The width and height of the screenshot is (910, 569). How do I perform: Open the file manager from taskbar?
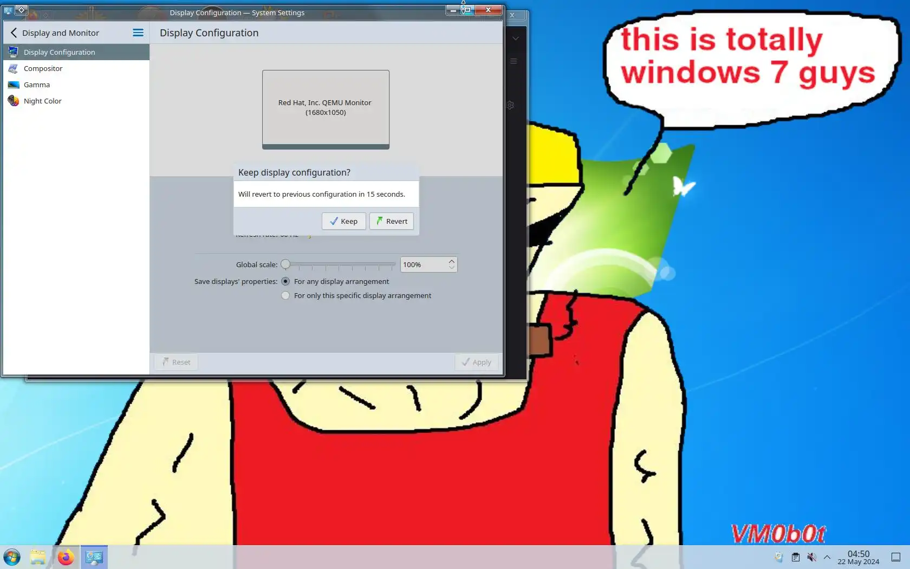tap(38, 557)
